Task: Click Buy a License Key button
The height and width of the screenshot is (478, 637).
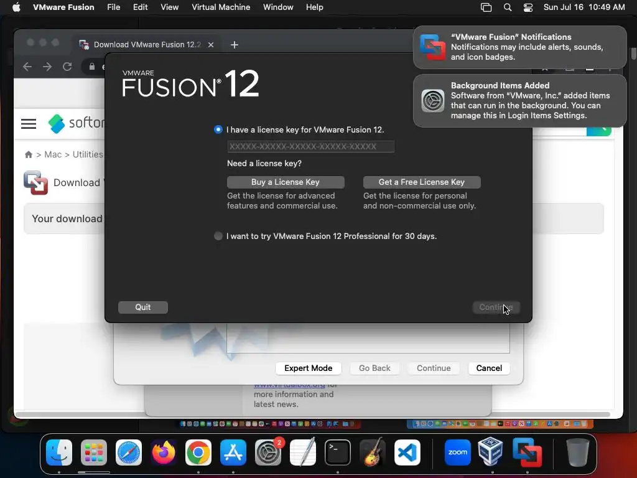Action: click(286, 182)
